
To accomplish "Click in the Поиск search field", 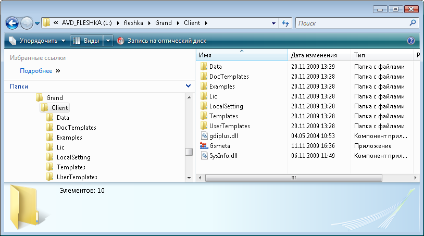I will click(x=352, y=23).
